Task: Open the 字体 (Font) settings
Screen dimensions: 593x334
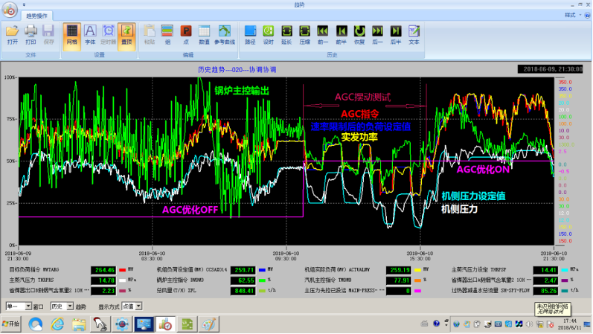Action: click(90, 34)
